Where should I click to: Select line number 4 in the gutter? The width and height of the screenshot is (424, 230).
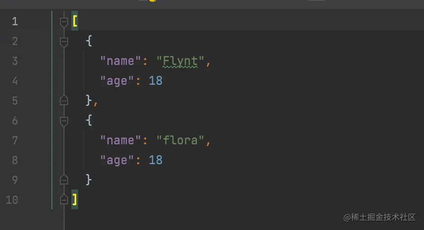pos(15,81)
